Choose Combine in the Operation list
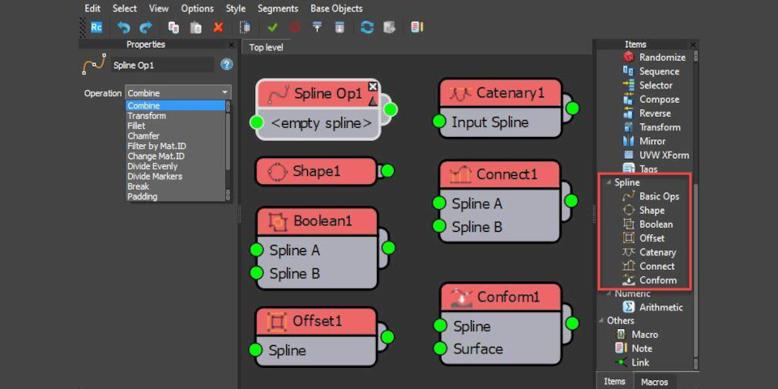Image resolution: width=778 pixels, height=389 pixels. point(175,105)
